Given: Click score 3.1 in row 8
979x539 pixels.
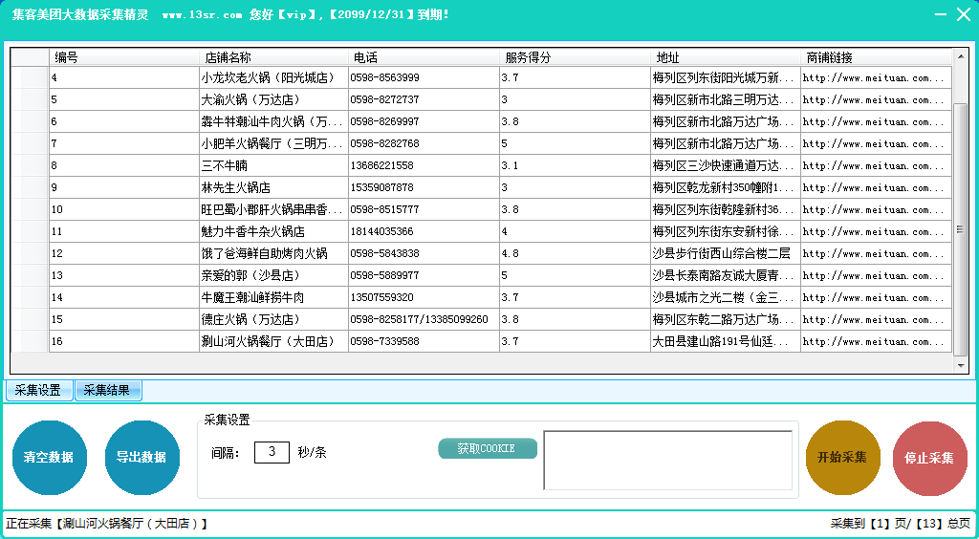Looking at the screenshot, I should 511,166.
